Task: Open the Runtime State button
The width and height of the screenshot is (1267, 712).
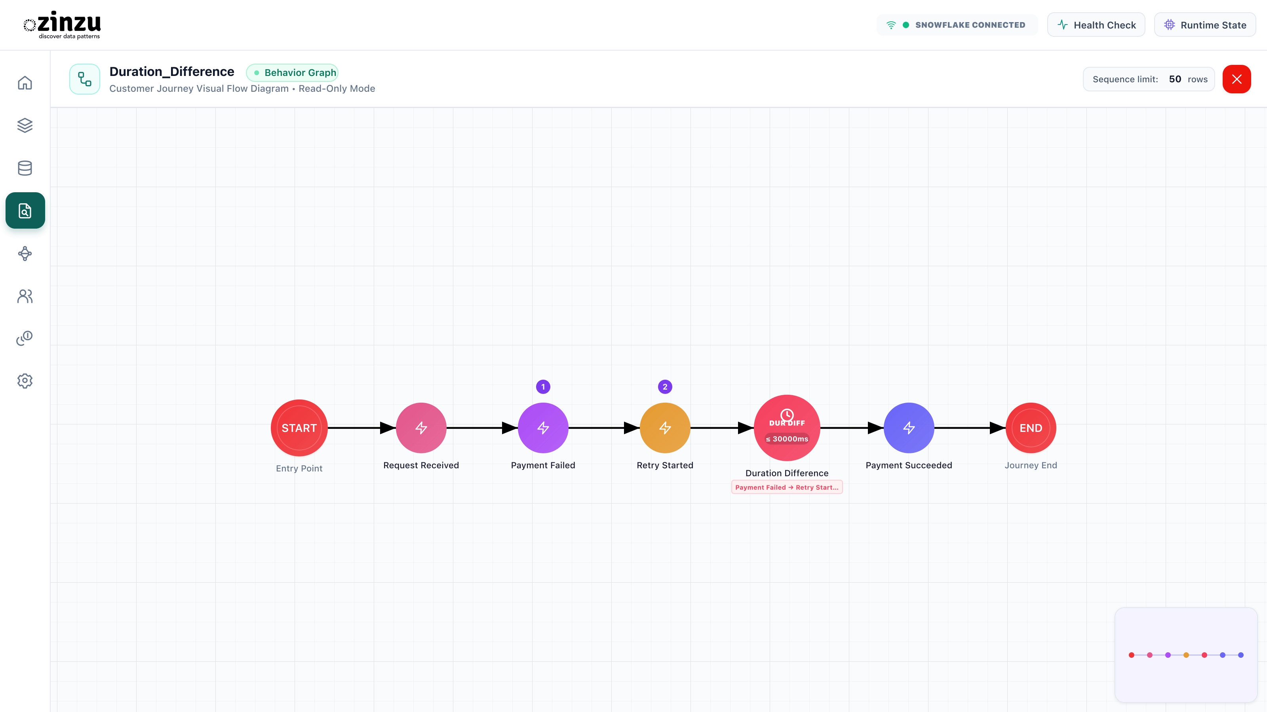Action: pos(1205,25)
